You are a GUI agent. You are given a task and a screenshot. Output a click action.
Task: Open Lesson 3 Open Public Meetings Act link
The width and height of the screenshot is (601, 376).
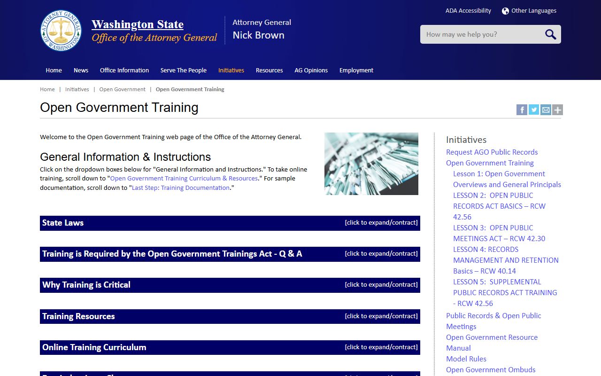pyautogui.click(x=499, y=233)
